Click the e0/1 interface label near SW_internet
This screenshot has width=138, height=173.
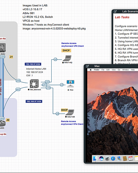coord(18,89)
